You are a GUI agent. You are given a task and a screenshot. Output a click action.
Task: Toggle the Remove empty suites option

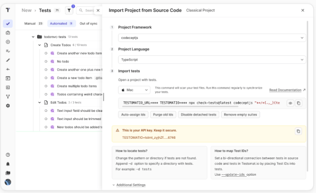click(x=240, y=115)
